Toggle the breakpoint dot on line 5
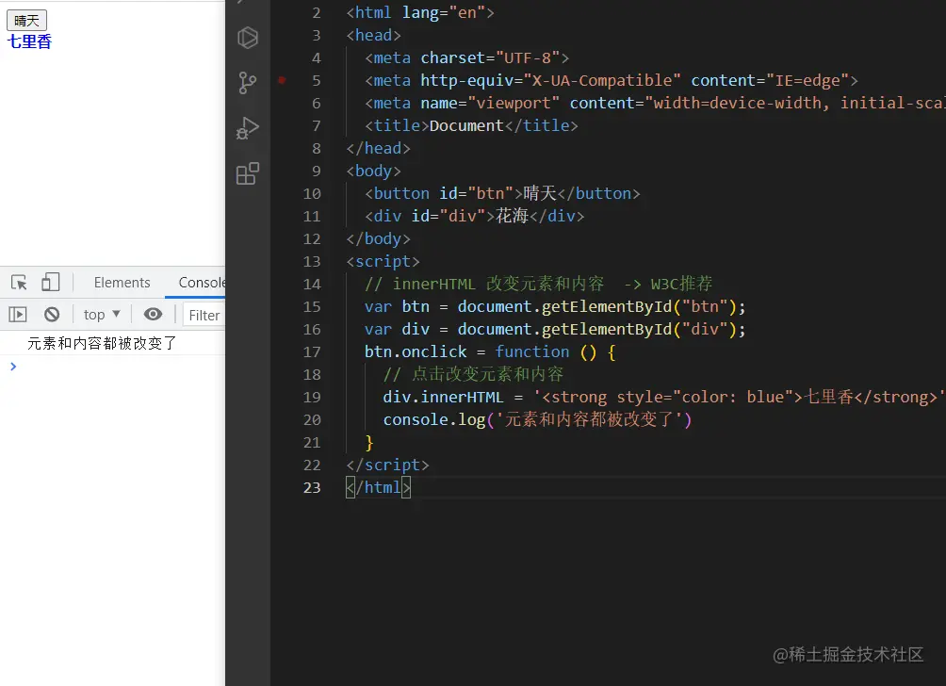This screenshot has height=686, width=946. (x=282, y=80)
